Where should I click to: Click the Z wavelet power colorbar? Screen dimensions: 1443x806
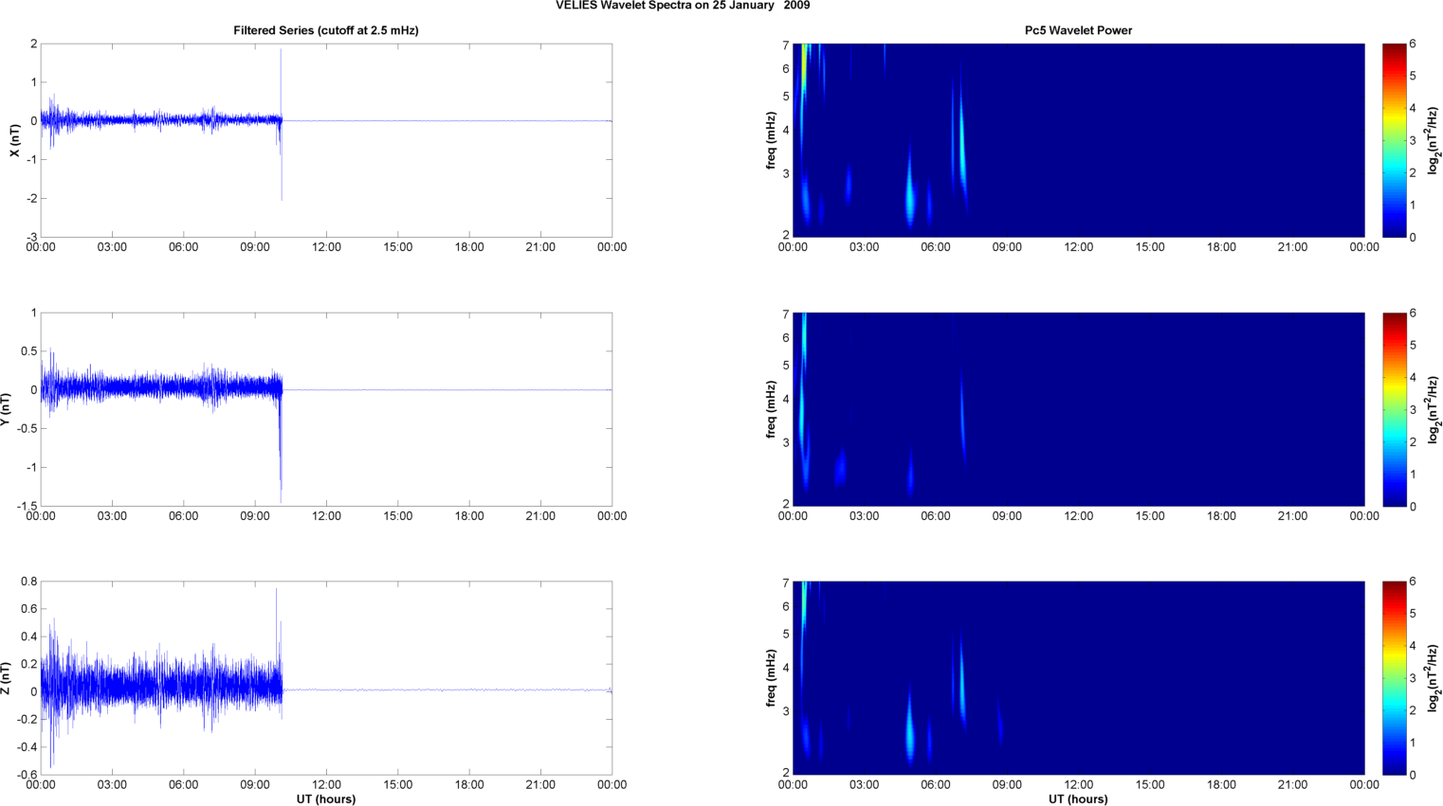[1394, 678]
